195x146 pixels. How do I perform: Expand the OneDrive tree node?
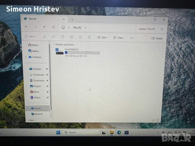26,57
